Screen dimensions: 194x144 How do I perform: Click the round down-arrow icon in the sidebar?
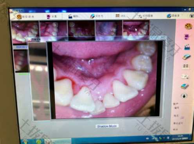click(x=184, y=96)
